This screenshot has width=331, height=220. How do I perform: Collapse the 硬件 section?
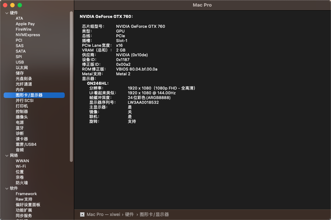coord(7,13)
